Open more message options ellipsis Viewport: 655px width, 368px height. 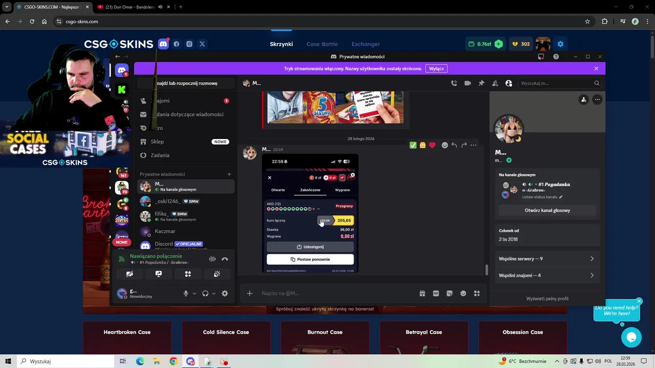(473, 145)
